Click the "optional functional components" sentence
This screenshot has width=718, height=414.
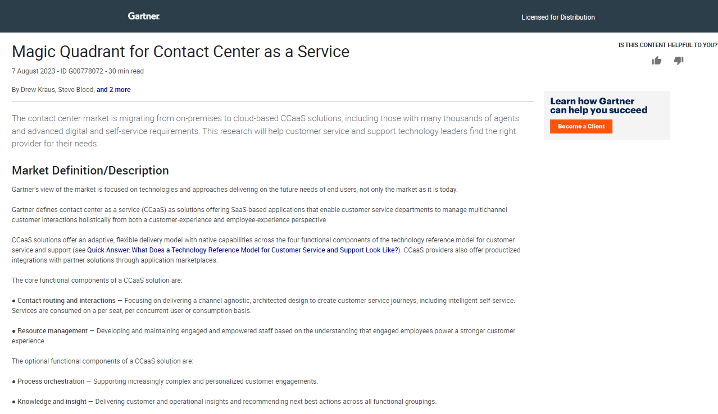coord(102,361)
